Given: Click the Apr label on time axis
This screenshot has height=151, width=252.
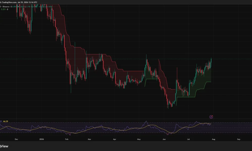Looking at the screenshot, I should point(115,139).
